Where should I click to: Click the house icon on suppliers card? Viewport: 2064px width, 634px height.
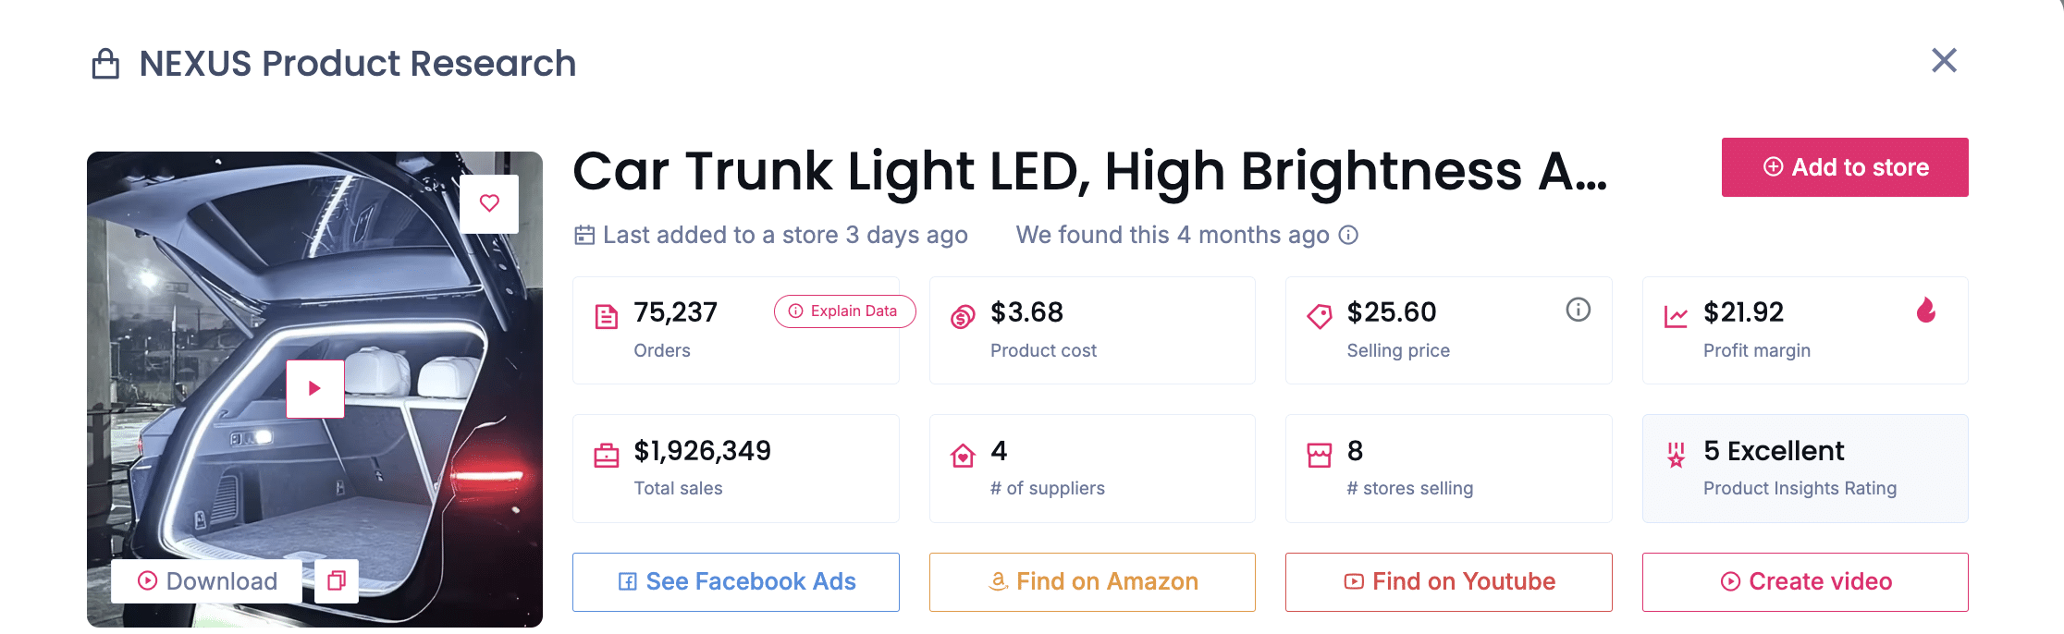tap(962, 454)
